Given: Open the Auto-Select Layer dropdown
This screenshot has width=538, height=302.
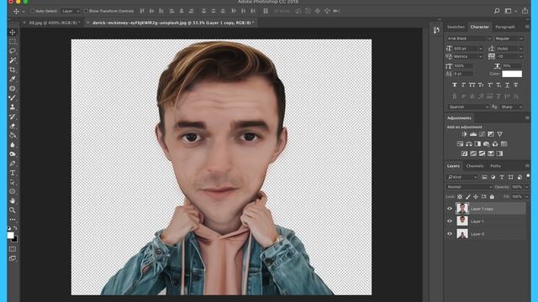Looking at the screenshot, I should coord(71,11).
